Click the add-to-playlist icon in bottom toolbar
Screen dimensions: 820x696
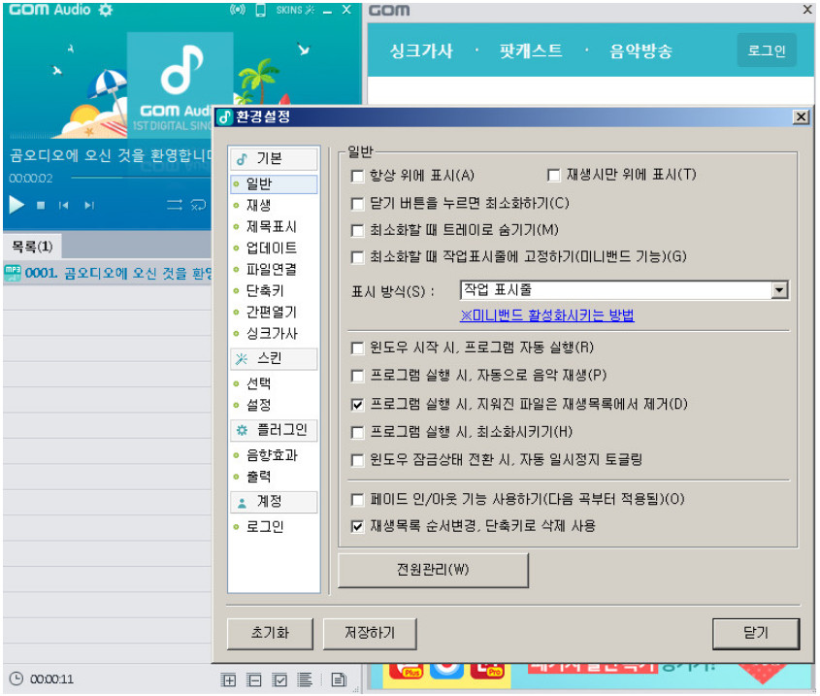coord(228,679)
